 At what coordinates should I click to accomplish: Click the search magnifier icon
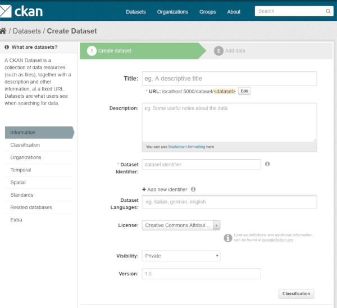pyautogui.click(x=328, y=11)
